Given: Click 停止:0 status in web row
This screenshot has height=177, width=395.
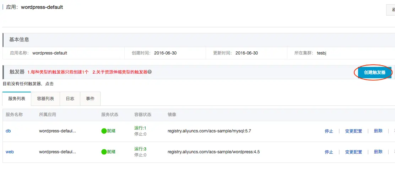Looking at the screenshot, I should tap(140, 155).
